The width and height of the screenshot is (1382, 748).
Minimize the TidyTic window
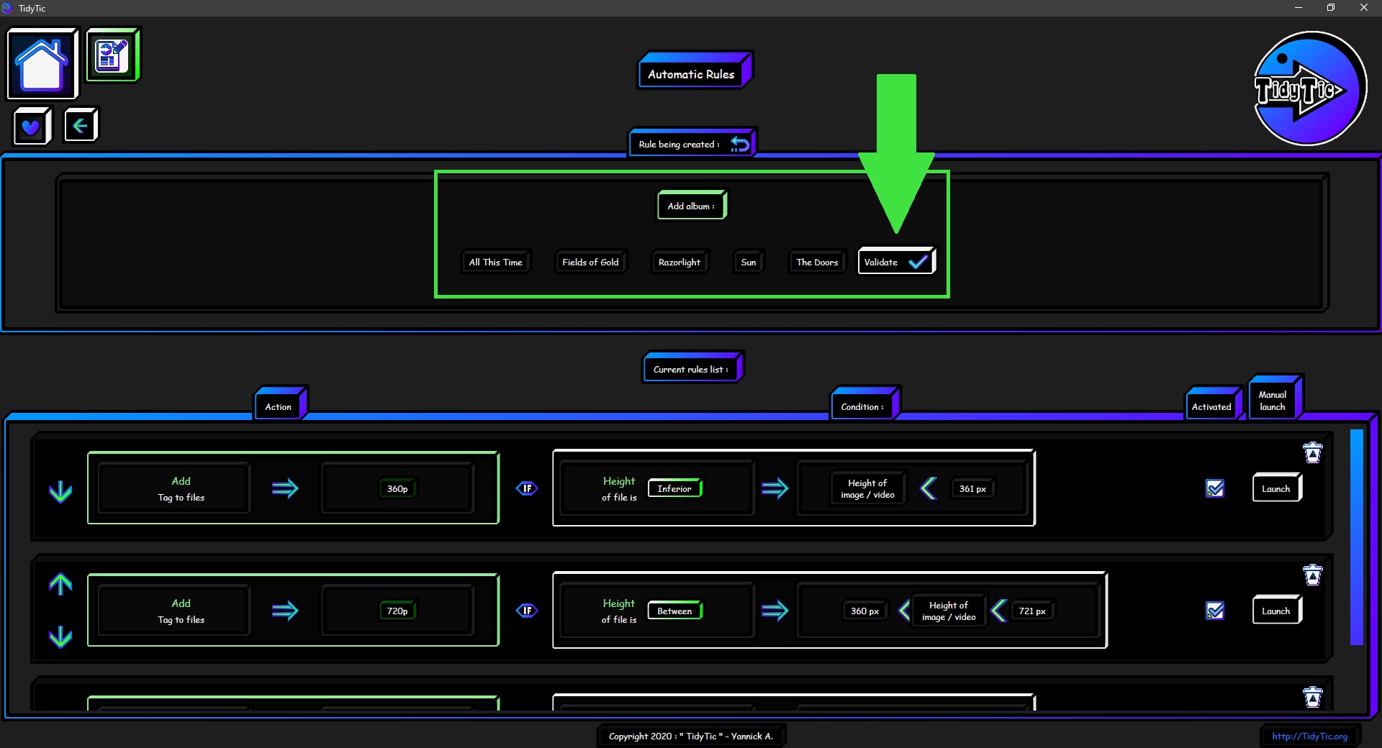(x=1299, y=8)
